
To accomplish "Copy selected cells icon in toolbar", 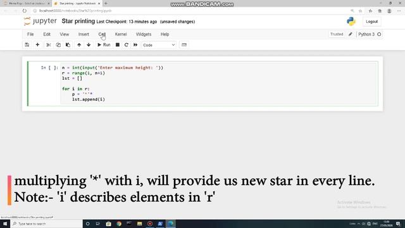I will click(58, 45).
